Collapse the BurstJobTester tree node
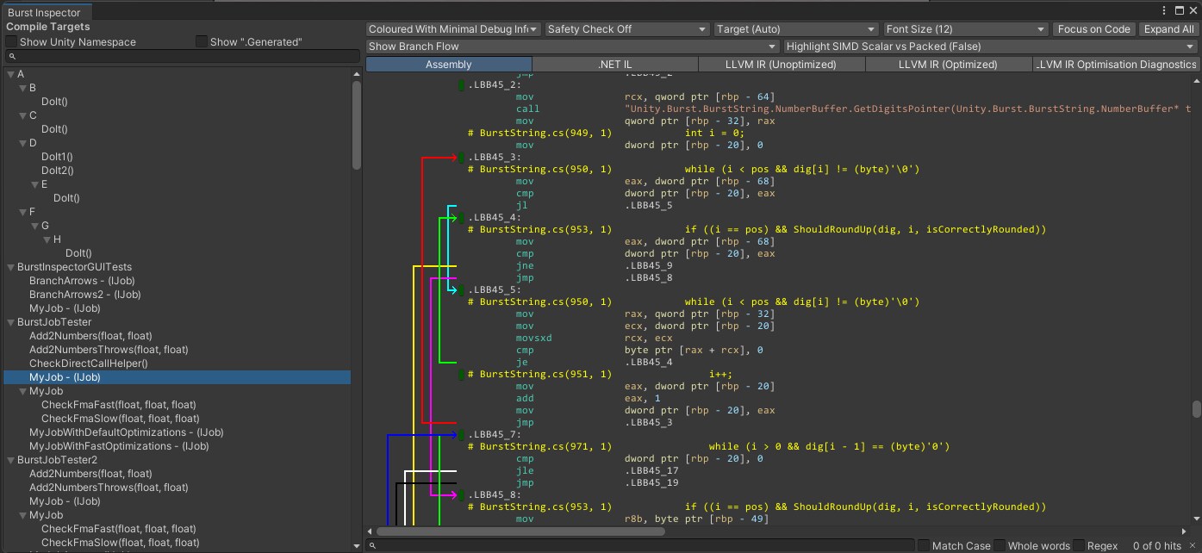 (10, 322)
